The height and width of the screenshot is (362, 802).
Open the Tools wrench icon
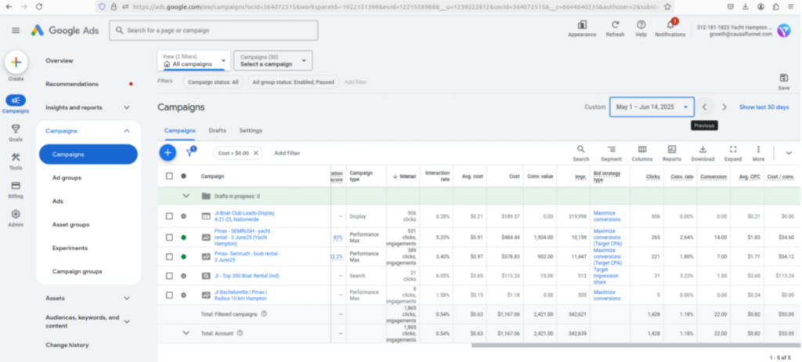pos(16,157)
